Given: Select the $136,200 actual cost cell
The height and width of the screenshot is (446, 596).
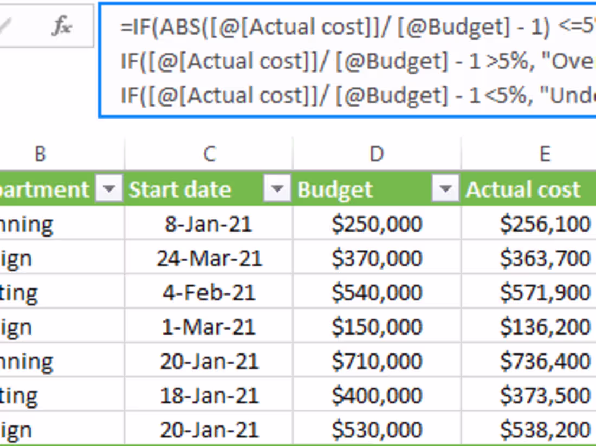Looking at the screenshot, I should point(544,327).
